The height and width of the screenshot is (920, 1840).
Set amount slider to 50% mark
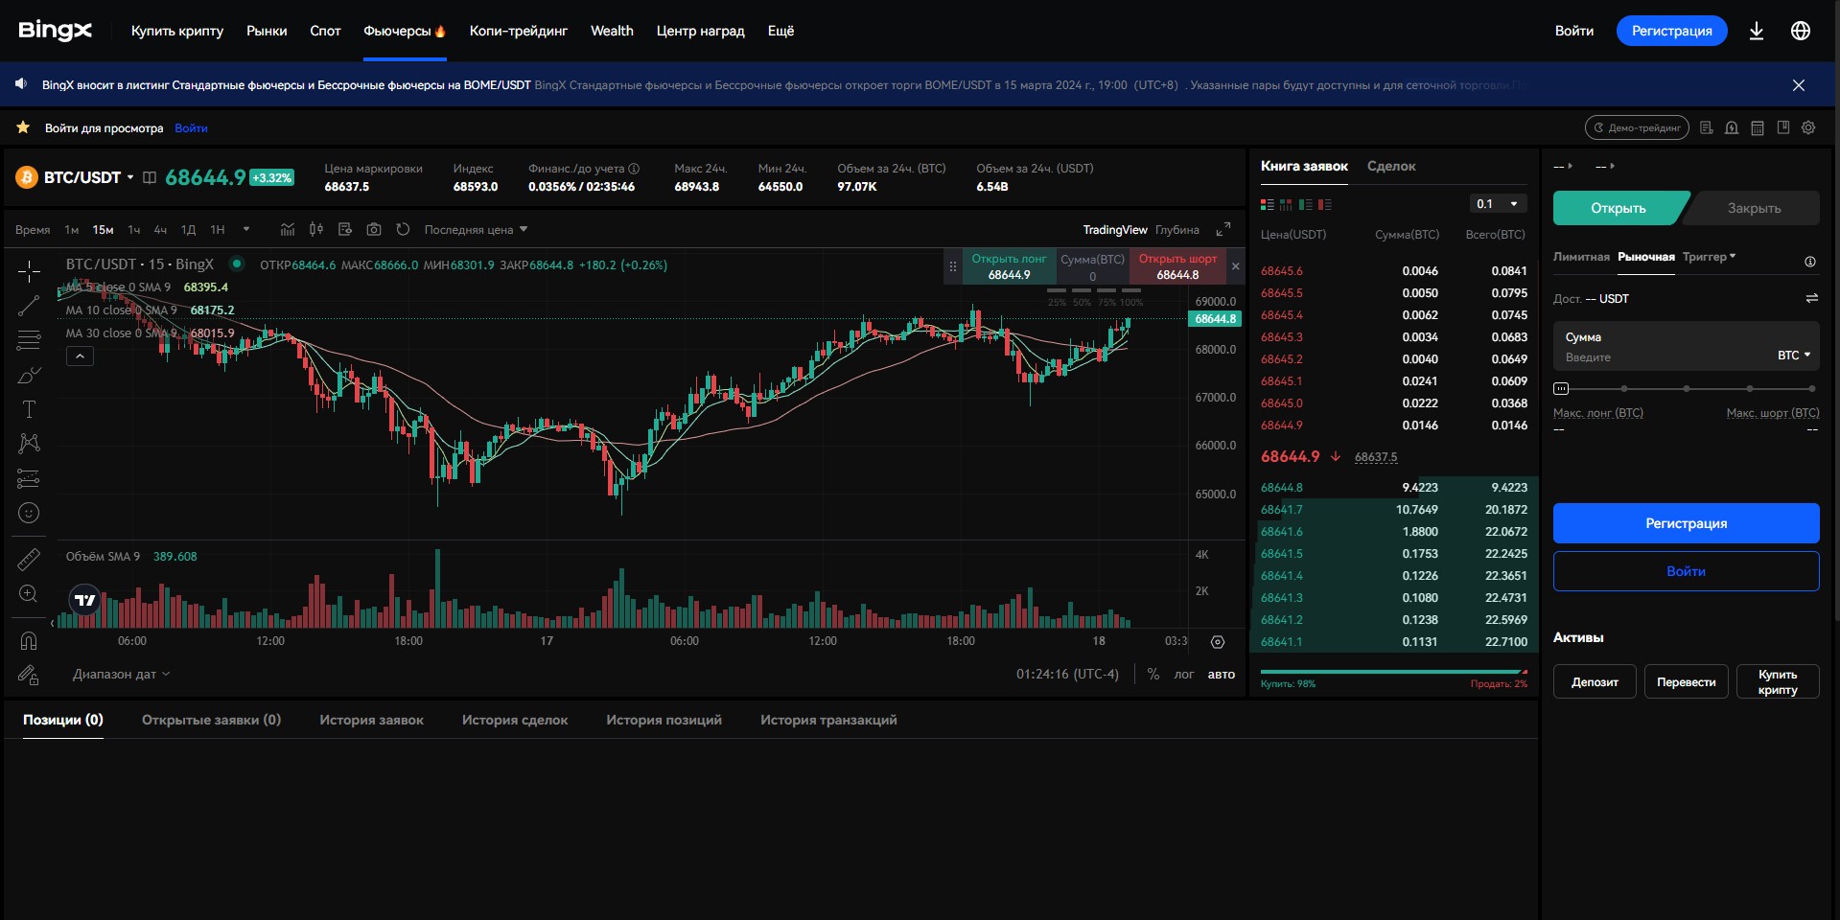1687,389
